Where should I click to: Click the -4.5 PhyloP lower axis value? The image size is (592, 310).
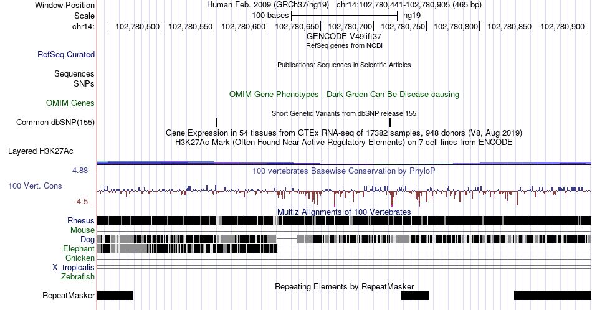click(x=81, y=202)
